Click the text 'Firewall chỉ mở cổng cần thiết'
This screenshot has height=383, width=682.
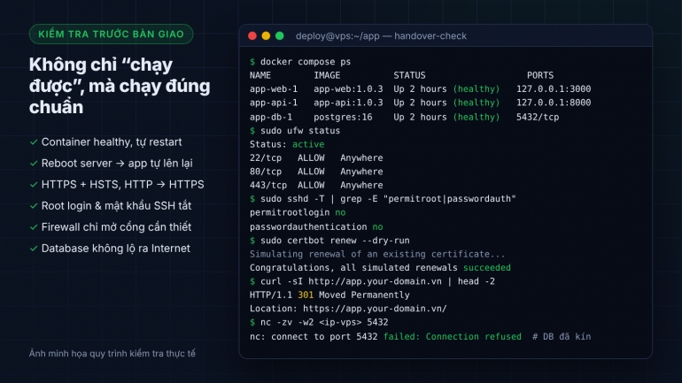tap(116, 227)
